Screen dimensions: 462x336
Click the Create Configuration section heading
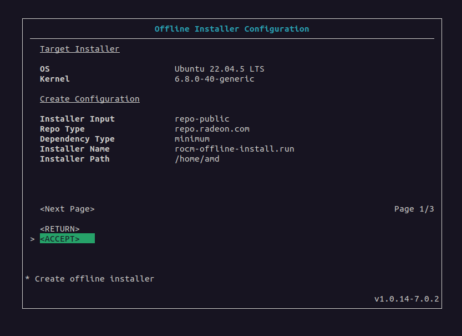pos(89,99)
